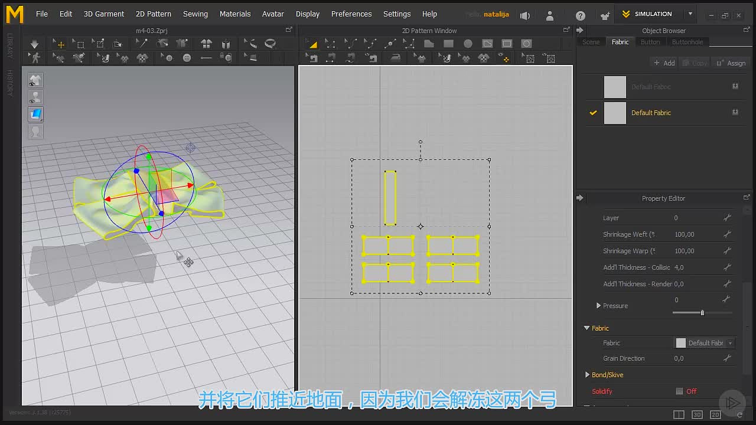Select the Select/Move tool in 3D toolbar
The image size is (756, 425).
click(60, 44)
